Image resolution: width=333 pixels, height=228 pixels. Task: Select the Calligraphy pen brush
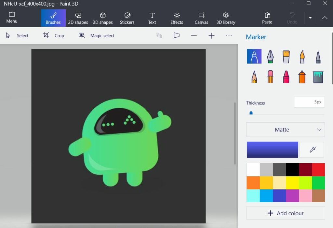tap(270, 56)
